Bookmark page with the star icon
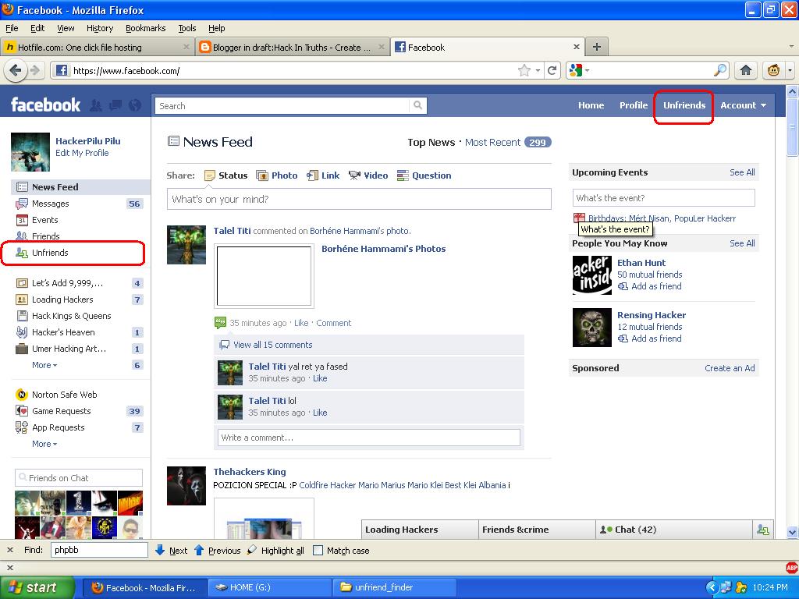Viewport: 799px width, 599px height. click(x=524, y=70)
